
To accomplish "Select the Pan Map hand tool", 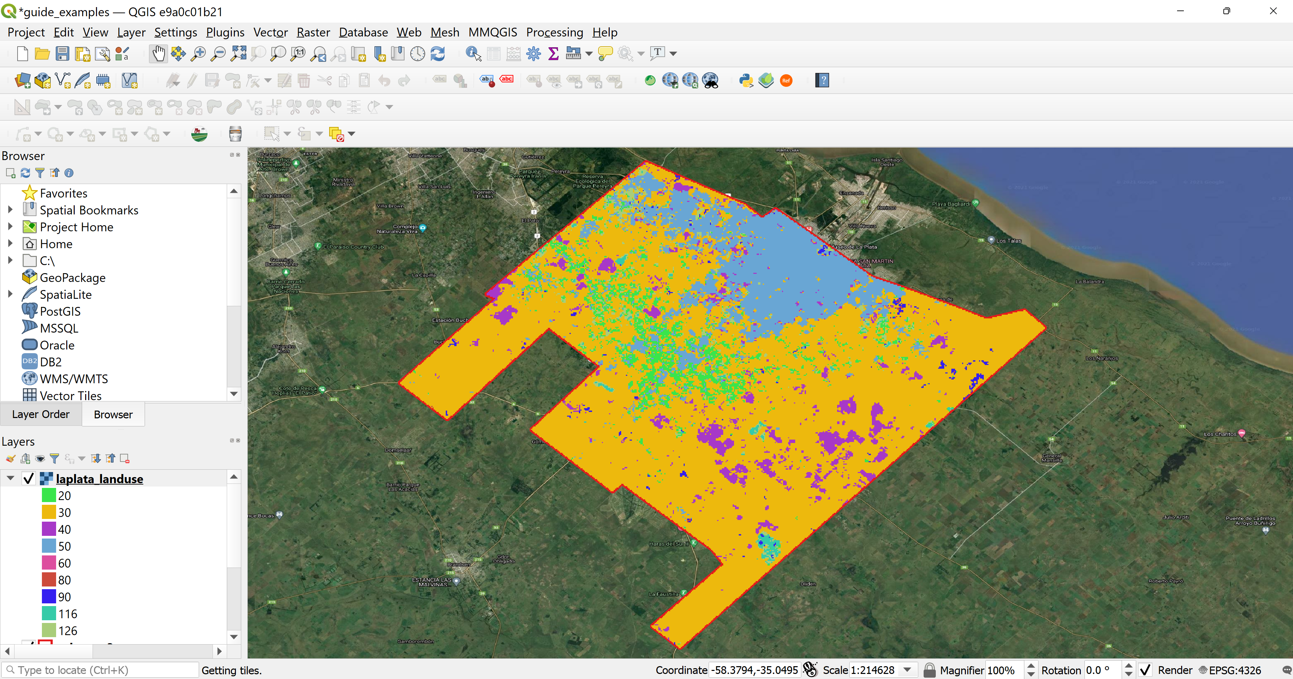I will pos(158,53).
